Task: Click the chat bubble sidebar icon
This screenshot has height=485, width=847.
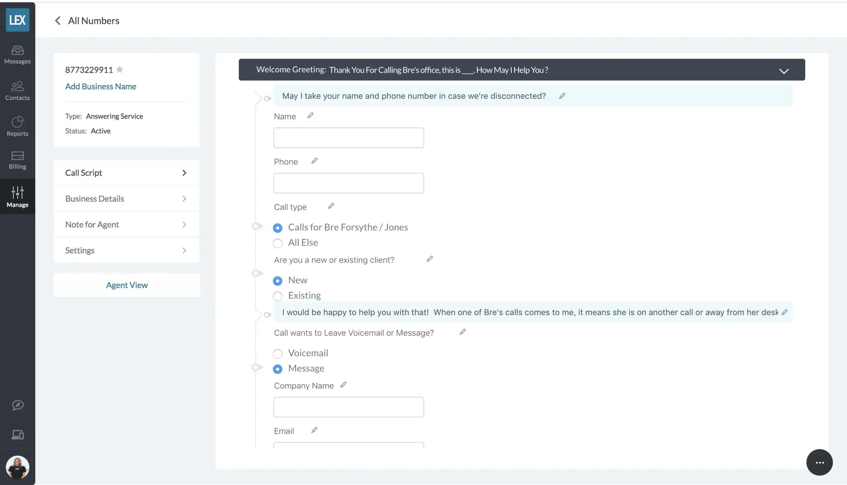Action: coord(17,405)
